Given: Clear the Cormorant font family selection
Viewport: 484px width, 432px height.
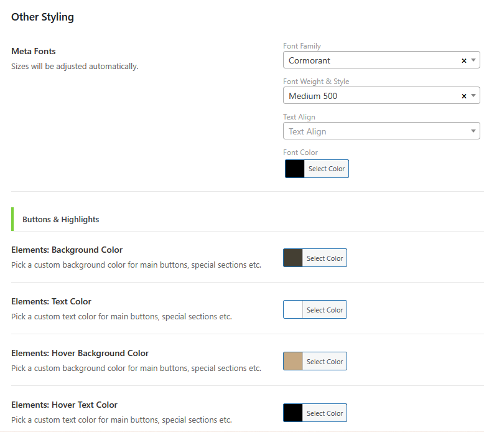Looking at the screenshot, I should click(464, 60).
